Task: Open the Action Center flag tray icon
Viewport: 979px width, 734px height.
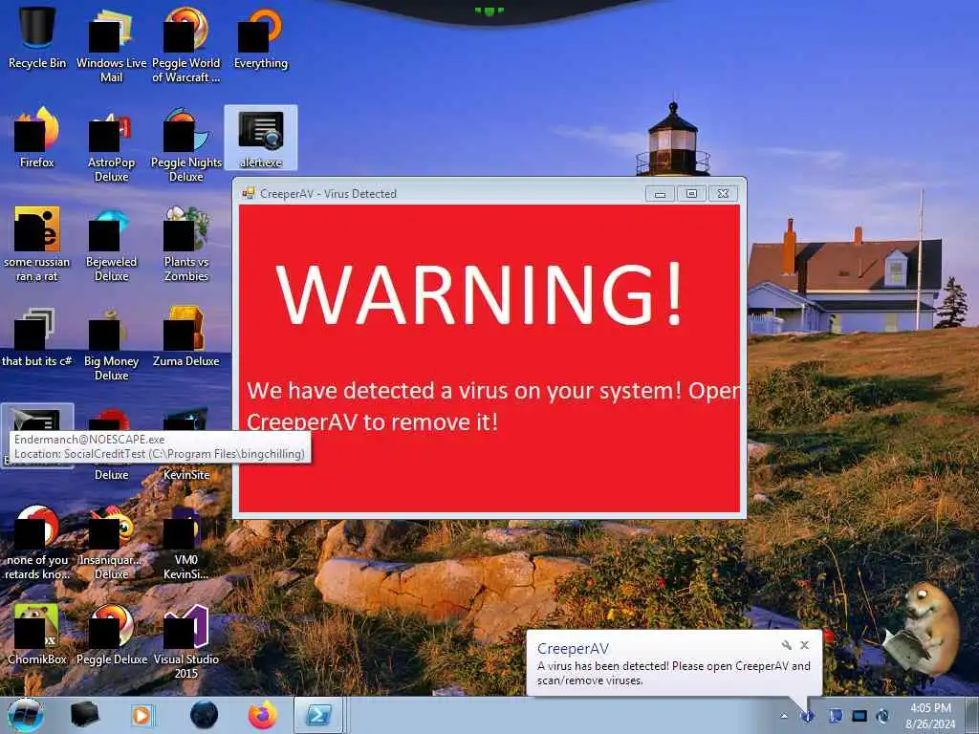Action: tap(836, 716)
